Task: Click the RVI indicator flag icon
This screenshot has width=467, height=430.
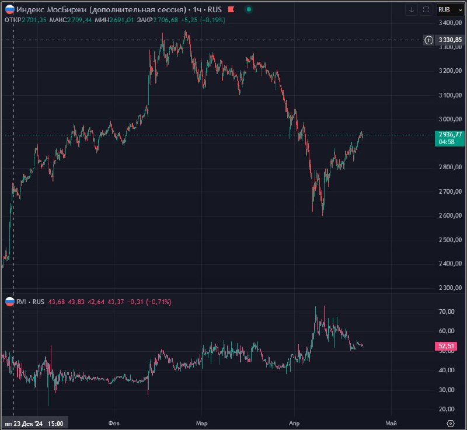Action: 10,302
